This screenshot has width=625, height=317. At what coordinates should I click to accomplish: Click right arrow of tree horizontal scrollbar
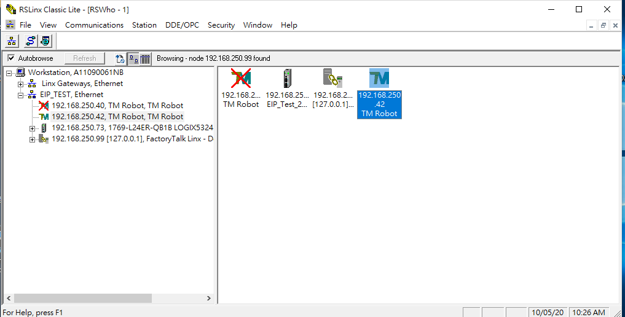(208, 298)
